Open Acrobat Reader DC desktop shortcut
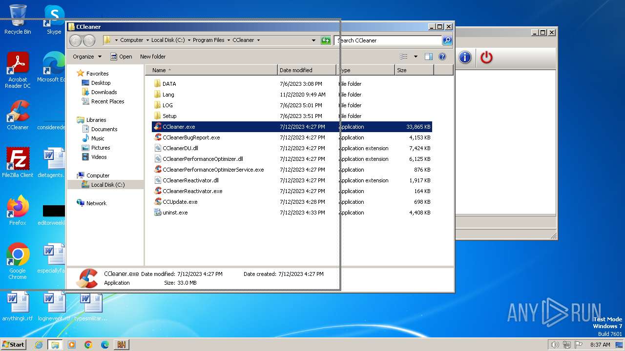This screenshot has height=351, width=625. 18,70
